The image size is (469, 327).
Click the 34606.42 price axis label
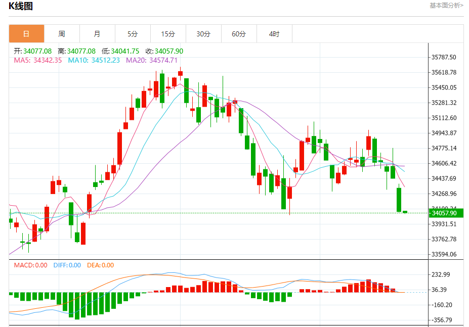(x=444, y=164)
